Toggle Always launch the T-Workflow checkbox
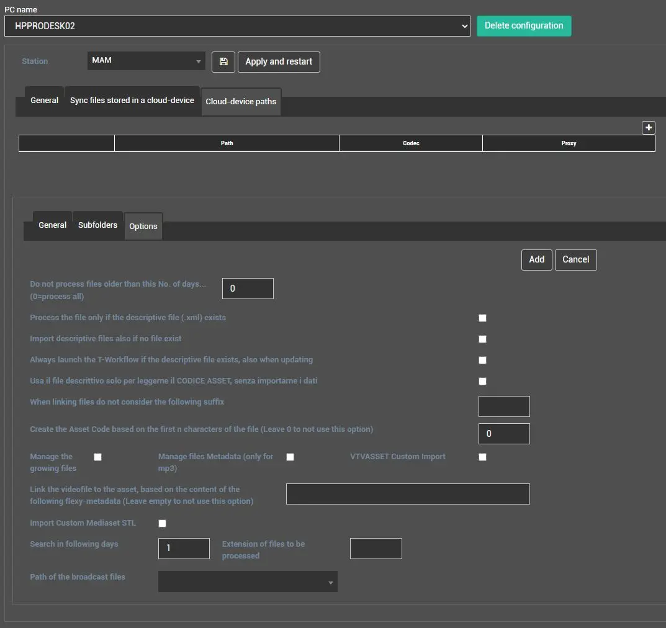The image size is (666, 628). pyautogui.click(x=482, y=361)
